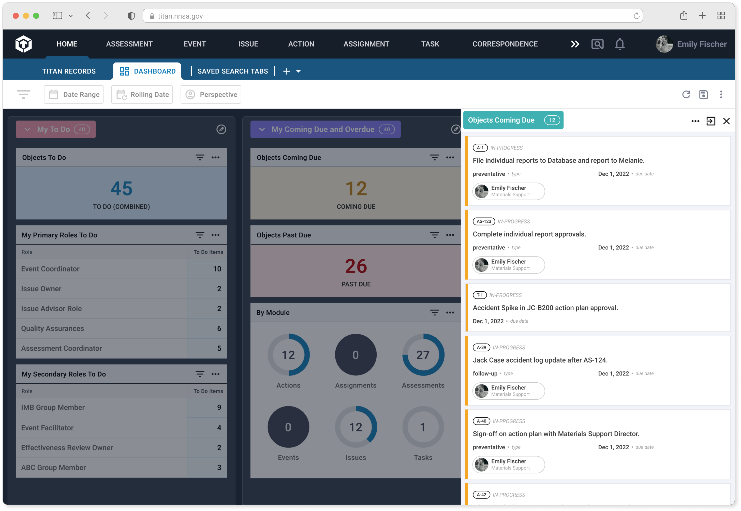Click the TITAN home cube logo icon

coord(23,44)
